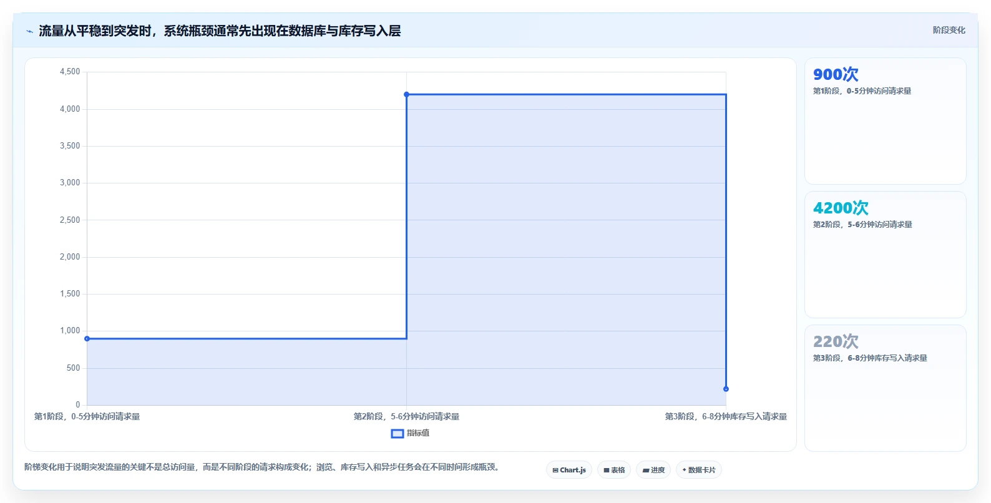The height and width of the screenshot is (503, 991).
Task: Click the y-axis value 500
Action: click(x=73, y=368)
